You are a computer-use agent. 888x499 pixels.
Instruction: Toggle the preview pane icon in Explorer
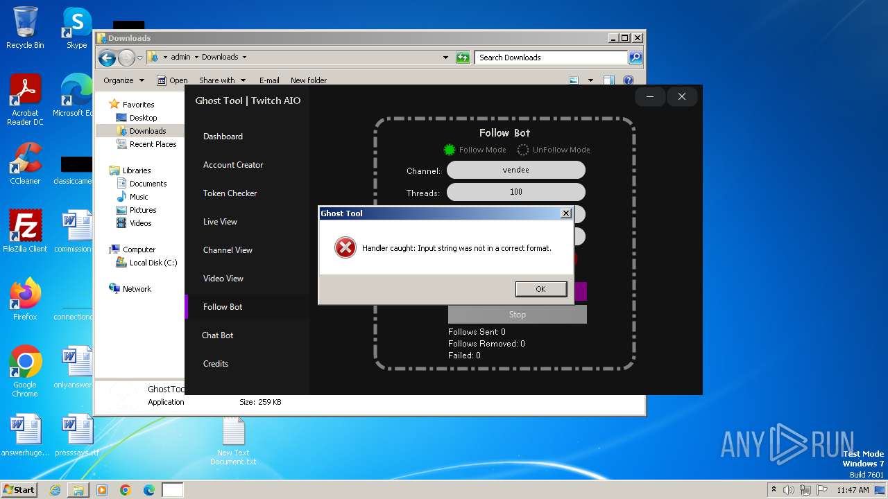point(608,80)
